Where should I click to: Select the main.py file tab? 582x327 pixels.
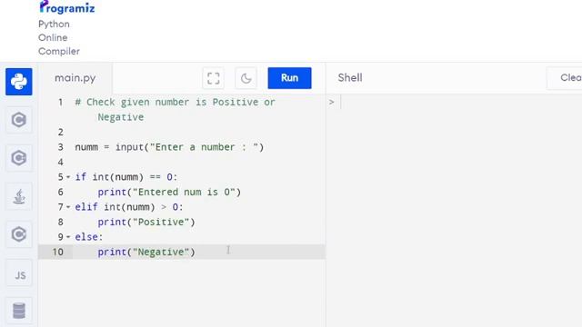click(75, 78)
